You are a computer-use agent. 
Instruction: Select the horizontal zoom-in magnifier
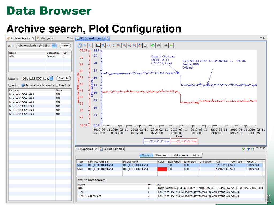point(119,45)
